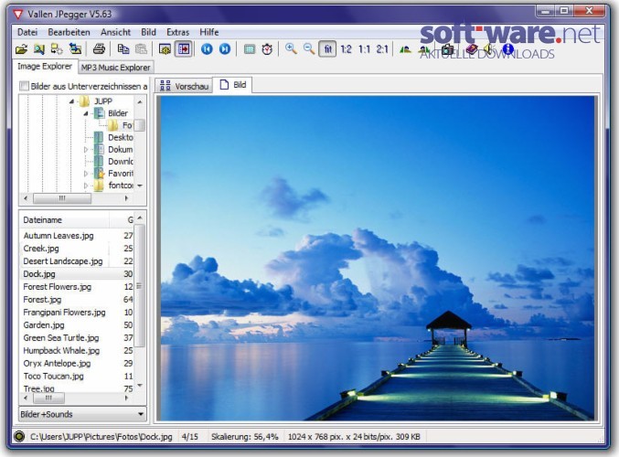Open the Bearbeiten menu
Viewport: 619px width, 457px height.
tap(69, 32)
